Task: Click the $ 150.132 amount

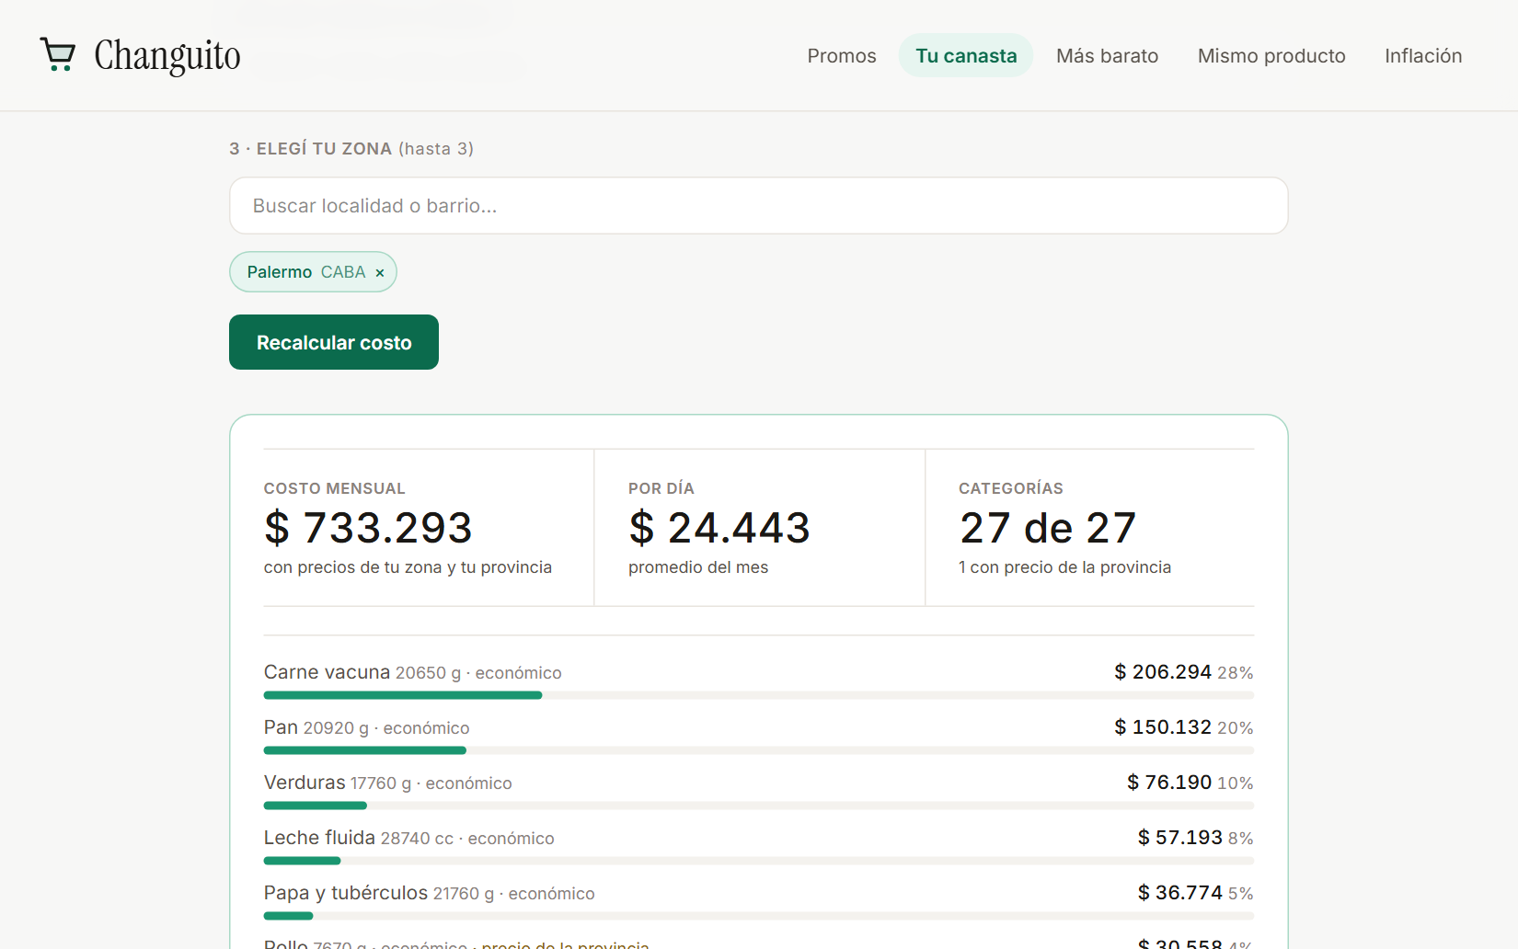Action: (1163, 727)
